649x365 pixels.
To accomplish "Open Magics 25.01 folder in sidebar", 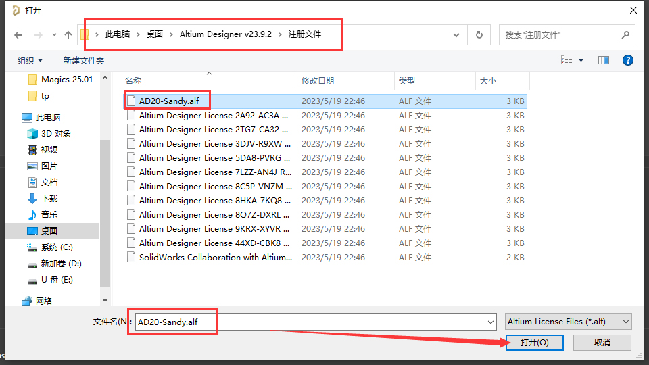I will pyautogui.click(x=60, y=80).
